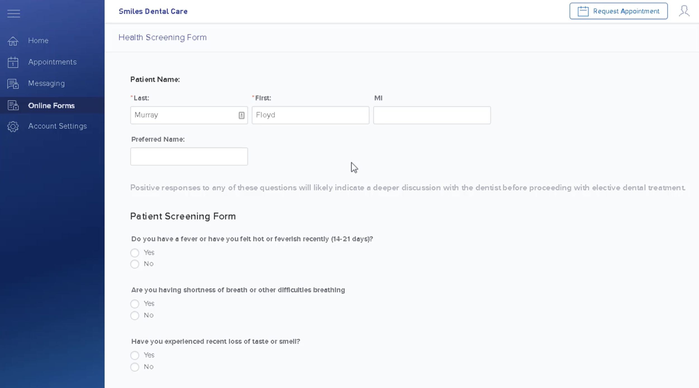Click the Account Settings gear icon
This screenshot has width=699, height=388.
pyautogui.click(x=13, y=126)
